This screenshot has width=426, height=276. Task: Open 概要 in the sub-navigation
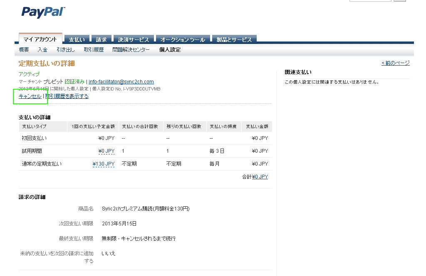pyautogui.click(x=24, y=50)
